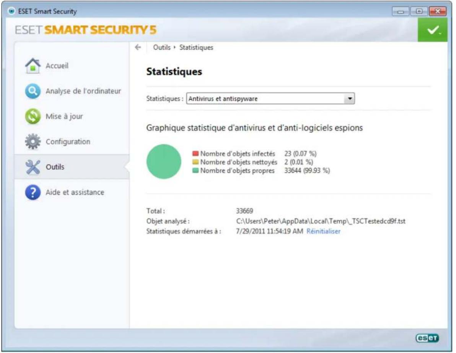Click the analyzed file path _TSCTestedcd9f.tst

(x=321, y=221)
